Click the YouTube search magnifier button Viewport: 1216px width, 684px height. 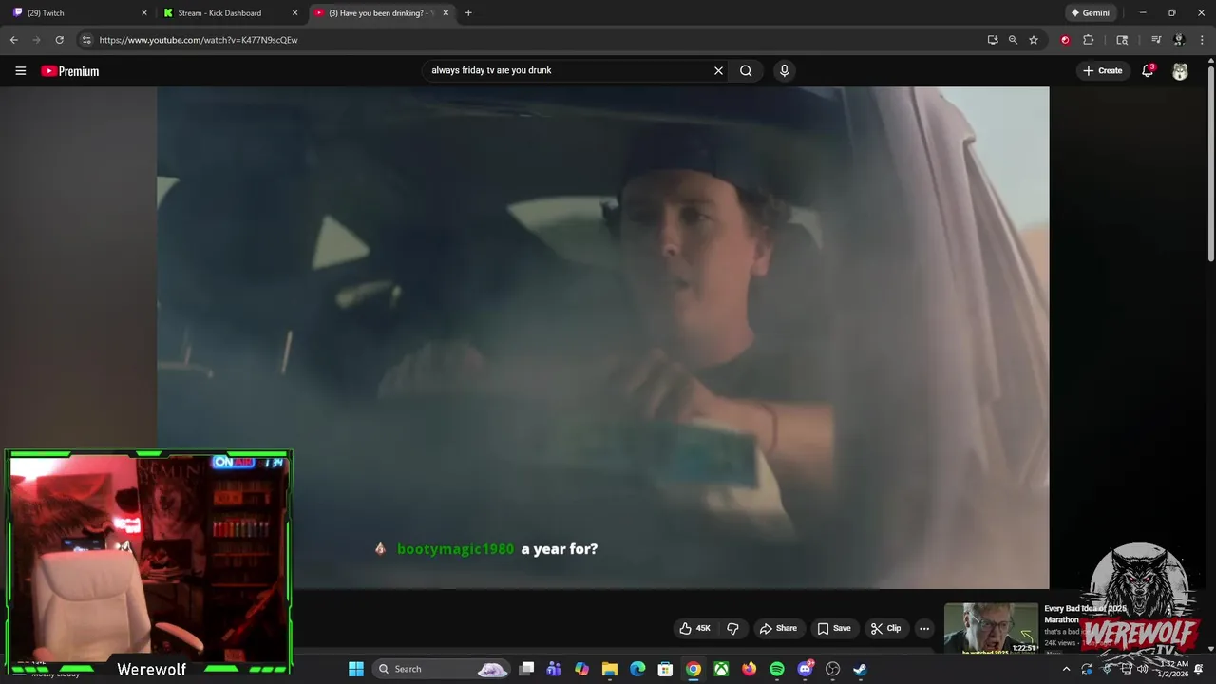pyautogui.click(x=746, y=70)
